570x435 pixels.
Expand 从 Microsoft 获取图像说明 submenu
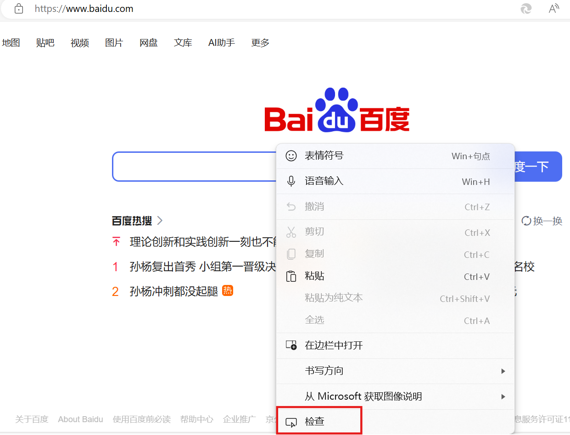click(395, 396)
